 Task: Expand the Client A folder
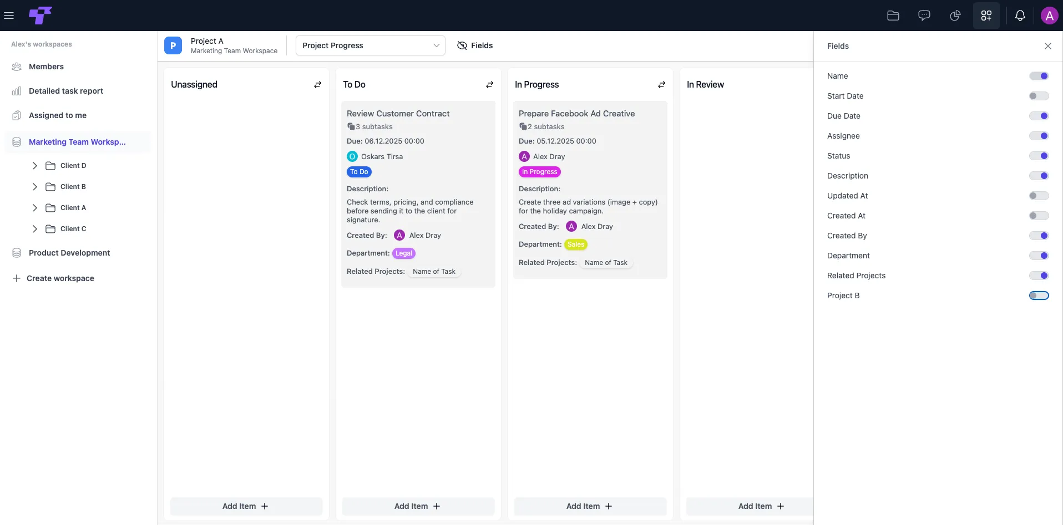pyautogui.click(x=35, y=208)
